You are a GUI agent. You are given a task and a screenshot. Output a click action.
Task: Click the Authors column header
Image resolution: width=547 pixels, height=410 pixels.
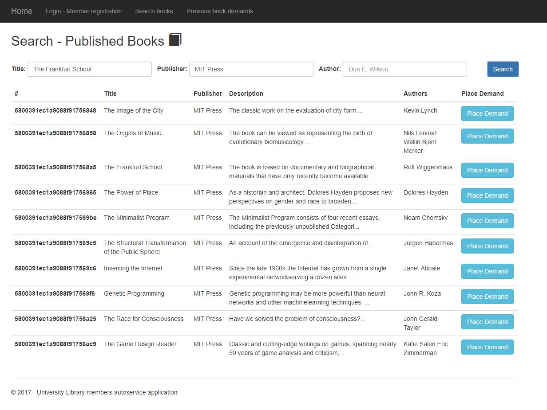[416, 94]
